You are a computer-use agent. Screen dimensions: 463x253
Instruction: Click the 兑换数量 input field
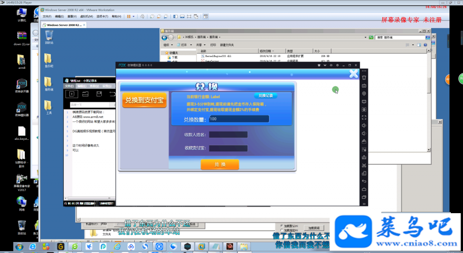pyautogui.click(x=239, y=119)
